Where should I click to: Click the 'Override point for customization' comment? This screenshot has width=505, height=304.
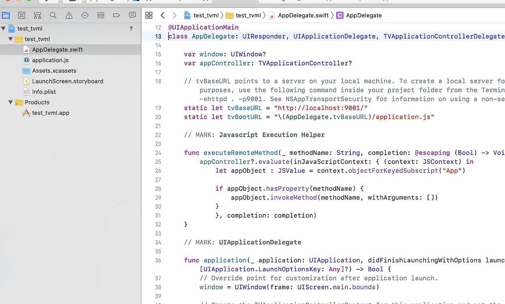click(319, 278)
